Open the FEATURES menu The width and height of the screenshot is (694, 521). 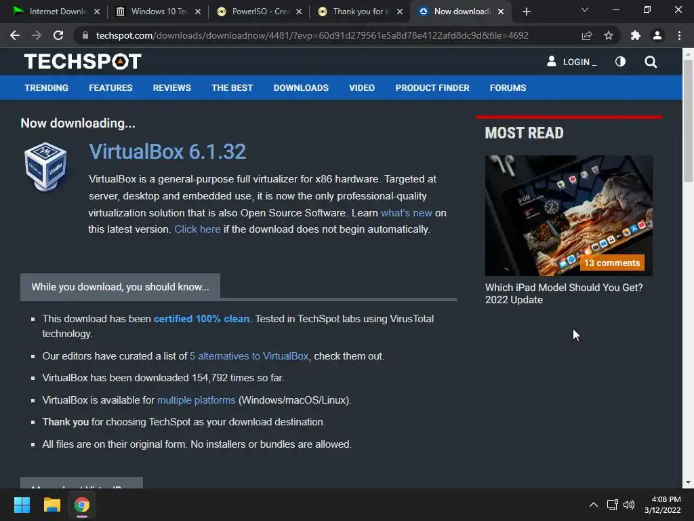(x=110, y=88)
